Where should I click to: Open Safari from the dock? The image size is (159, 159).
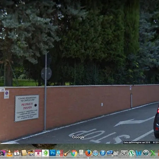coord(96,153)
